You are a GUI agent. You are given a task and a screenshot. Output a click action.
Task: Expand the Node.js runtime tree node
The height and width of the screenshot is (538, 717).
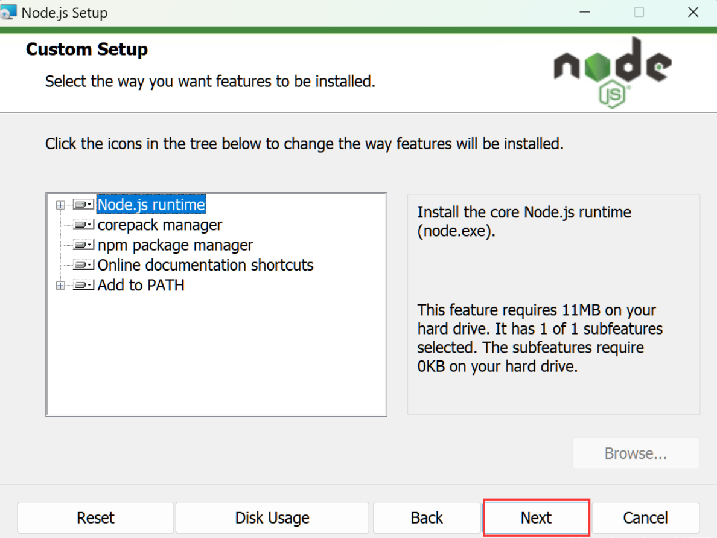pos(60,205)
